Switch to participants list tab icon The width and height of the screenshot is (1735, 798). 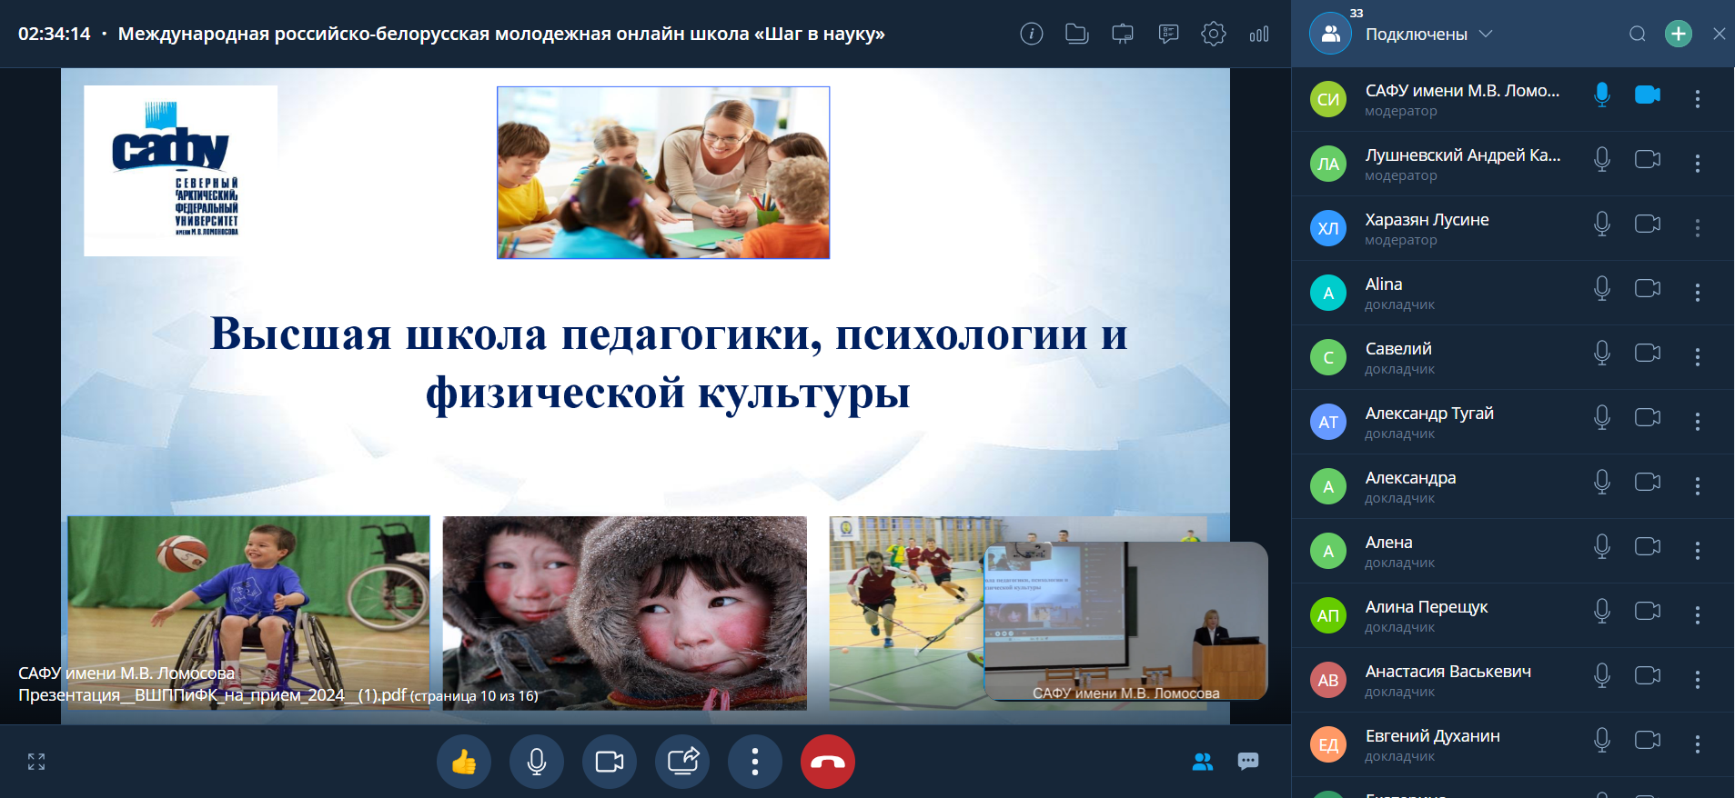pyautogui.click(x=1203, y=762)
